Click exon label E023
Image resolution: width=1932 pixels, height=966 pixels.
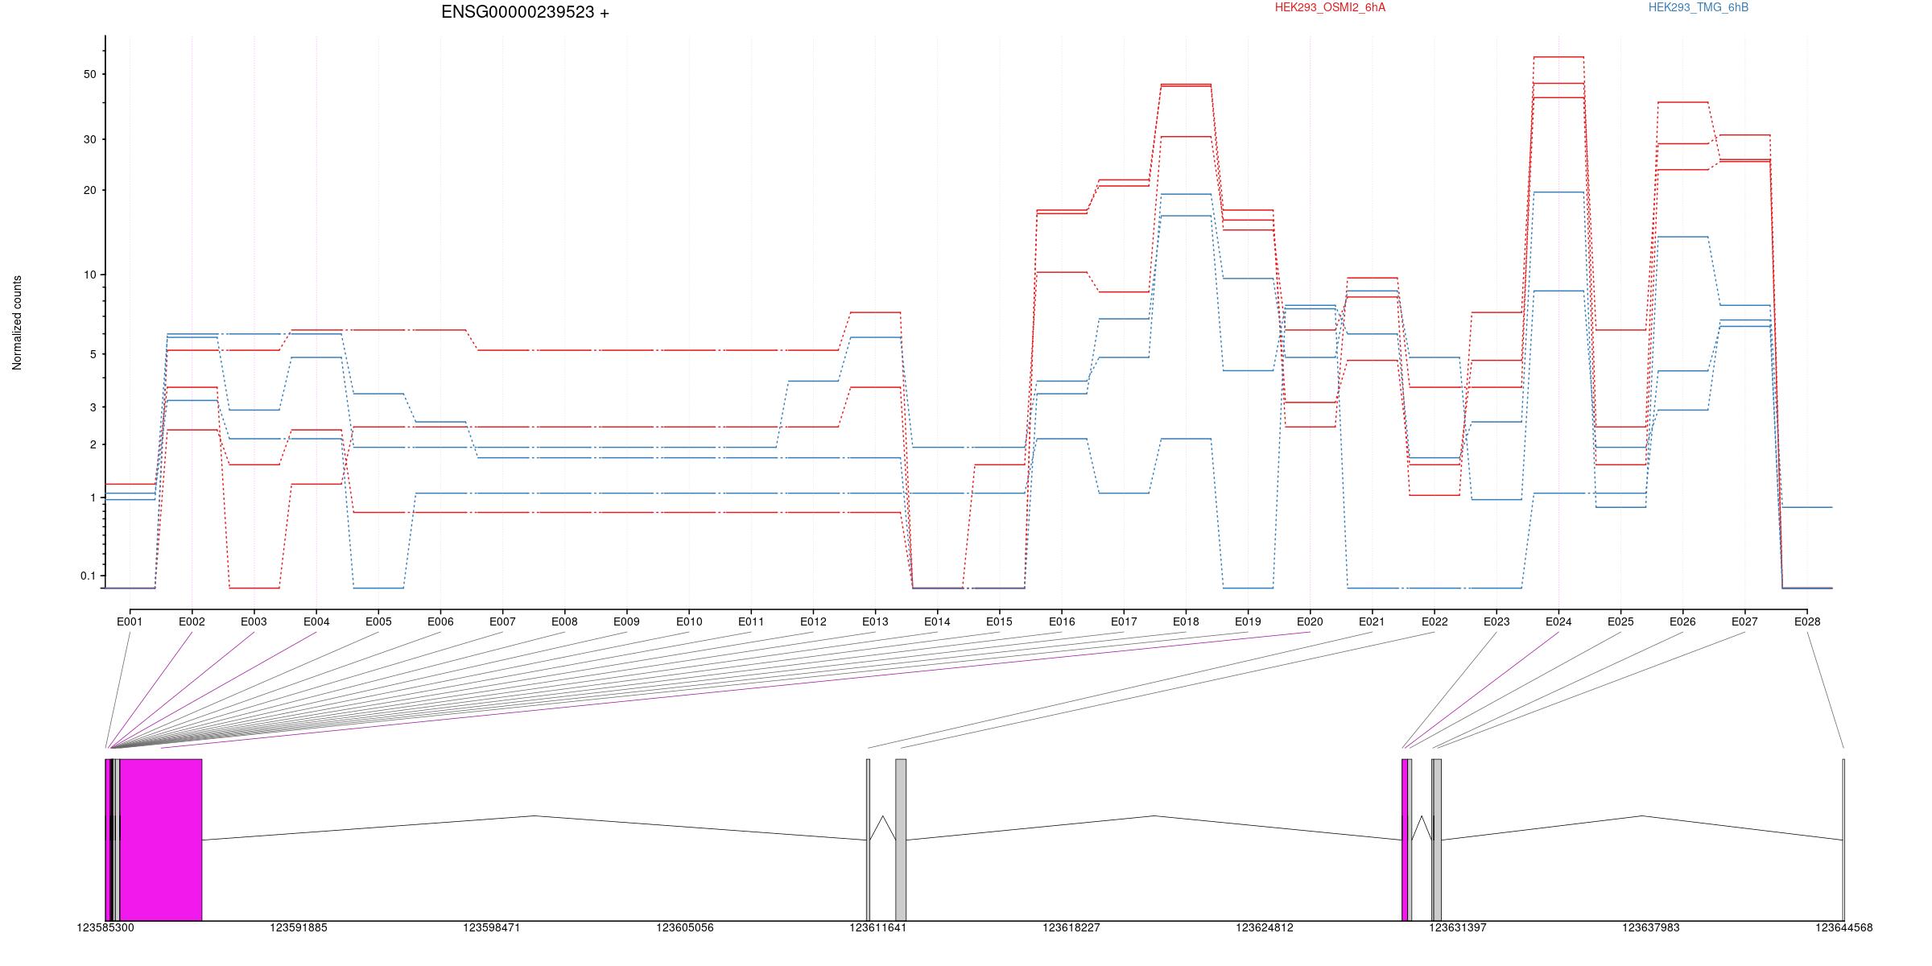[x=1496, y=621]
